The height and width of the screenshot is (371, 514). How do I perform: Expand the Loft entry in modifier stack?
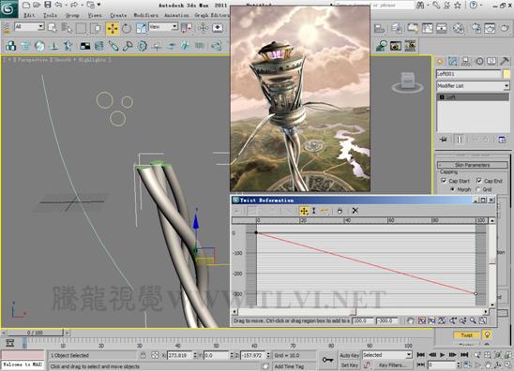point(442,97)
